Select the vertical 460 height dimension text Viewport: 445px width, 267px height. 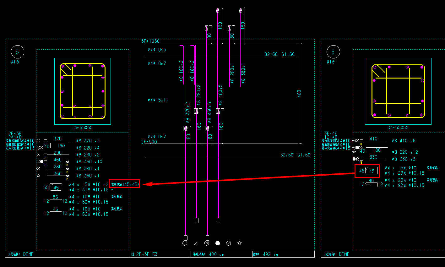point(299,93)
